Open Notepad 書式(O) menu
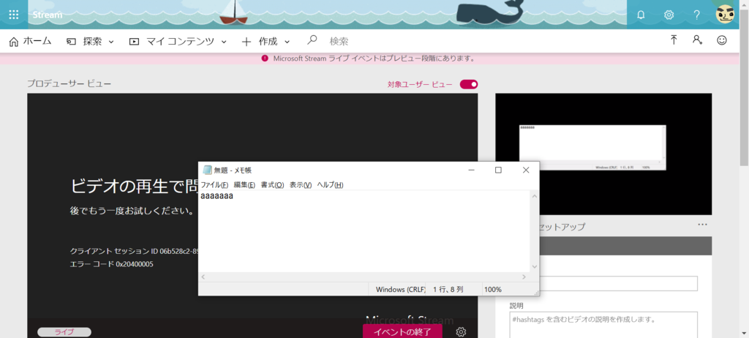The image size is (749, 338). pos(272,185)
